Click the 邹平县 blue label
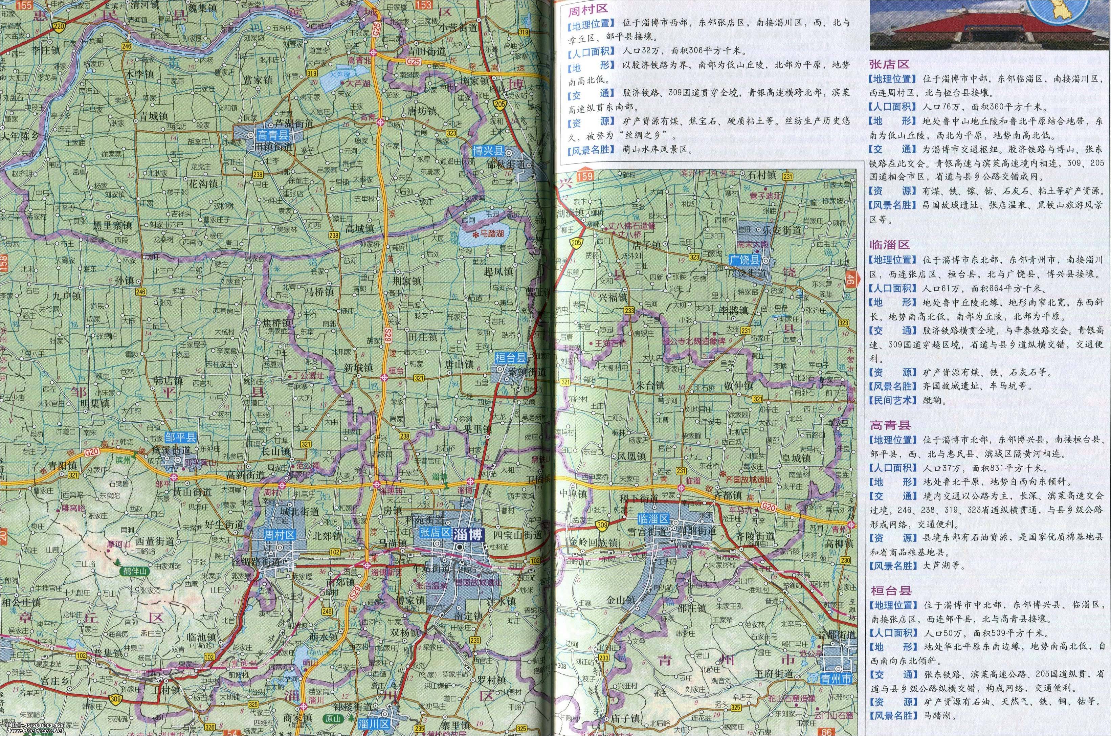 coord(181,438)
